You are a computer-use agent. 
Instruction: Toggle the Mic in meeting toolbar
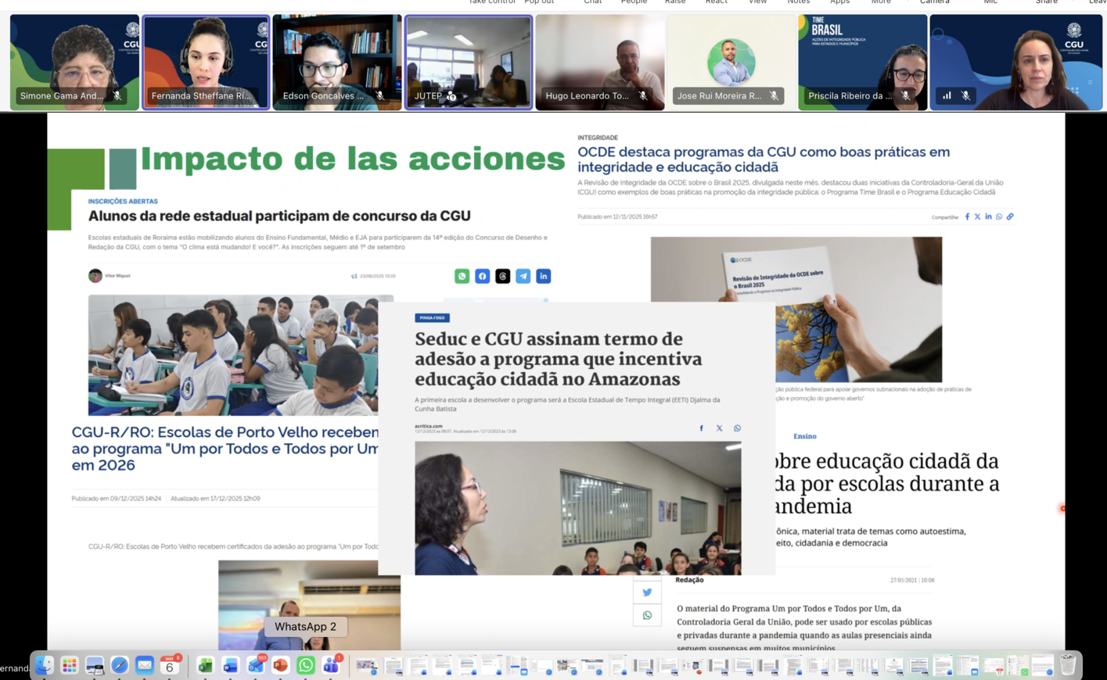(x=990, y=2)
